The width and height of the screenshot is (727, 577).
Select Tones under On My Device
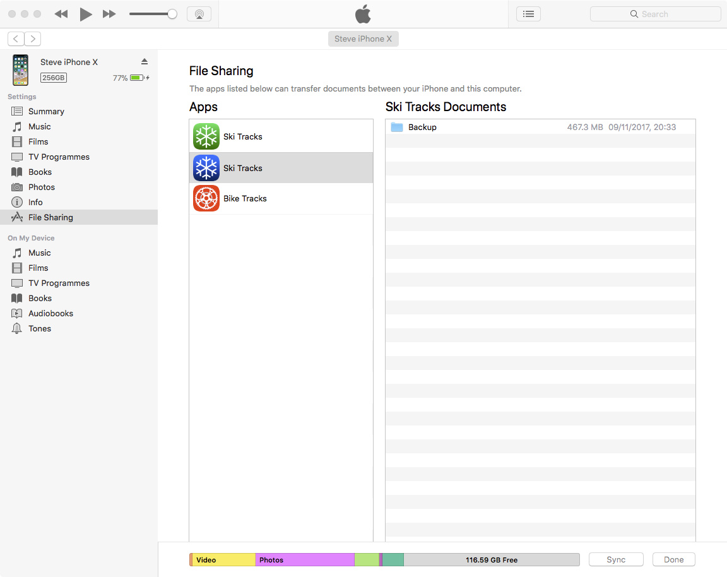(40, 328)
